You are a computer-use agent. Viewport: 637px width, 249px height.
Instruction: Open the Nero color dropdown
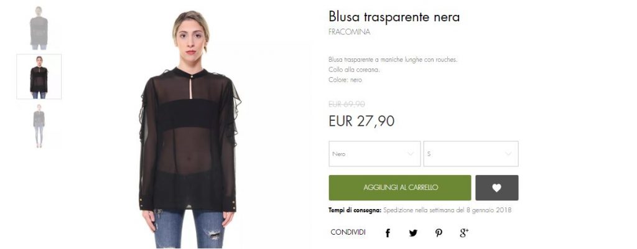click(374, 154)
